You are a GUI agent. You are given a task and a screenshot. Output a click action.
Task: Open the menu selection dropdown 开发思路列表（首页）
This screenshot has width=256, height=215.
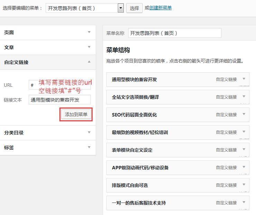(85, 8)
